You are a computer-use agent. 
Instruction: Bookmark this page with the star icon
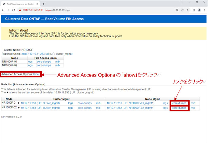click(187, 10)
